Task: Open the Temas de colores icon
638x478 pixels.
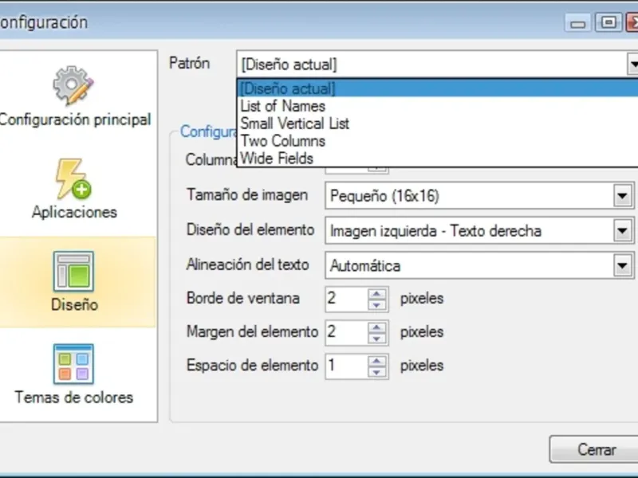Action: [73, 364]
